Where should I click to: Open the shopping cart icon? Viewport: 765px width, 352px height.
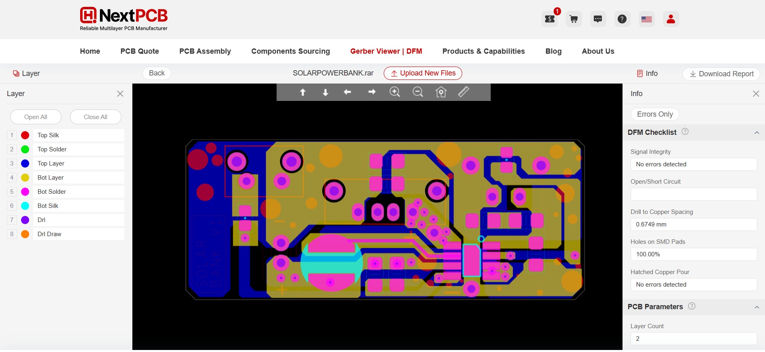tap(574, 19)
